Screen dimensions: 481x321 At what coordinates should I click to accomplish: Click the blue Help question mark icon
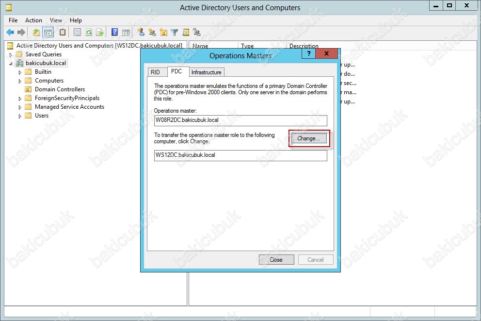(x=114, y=32)
